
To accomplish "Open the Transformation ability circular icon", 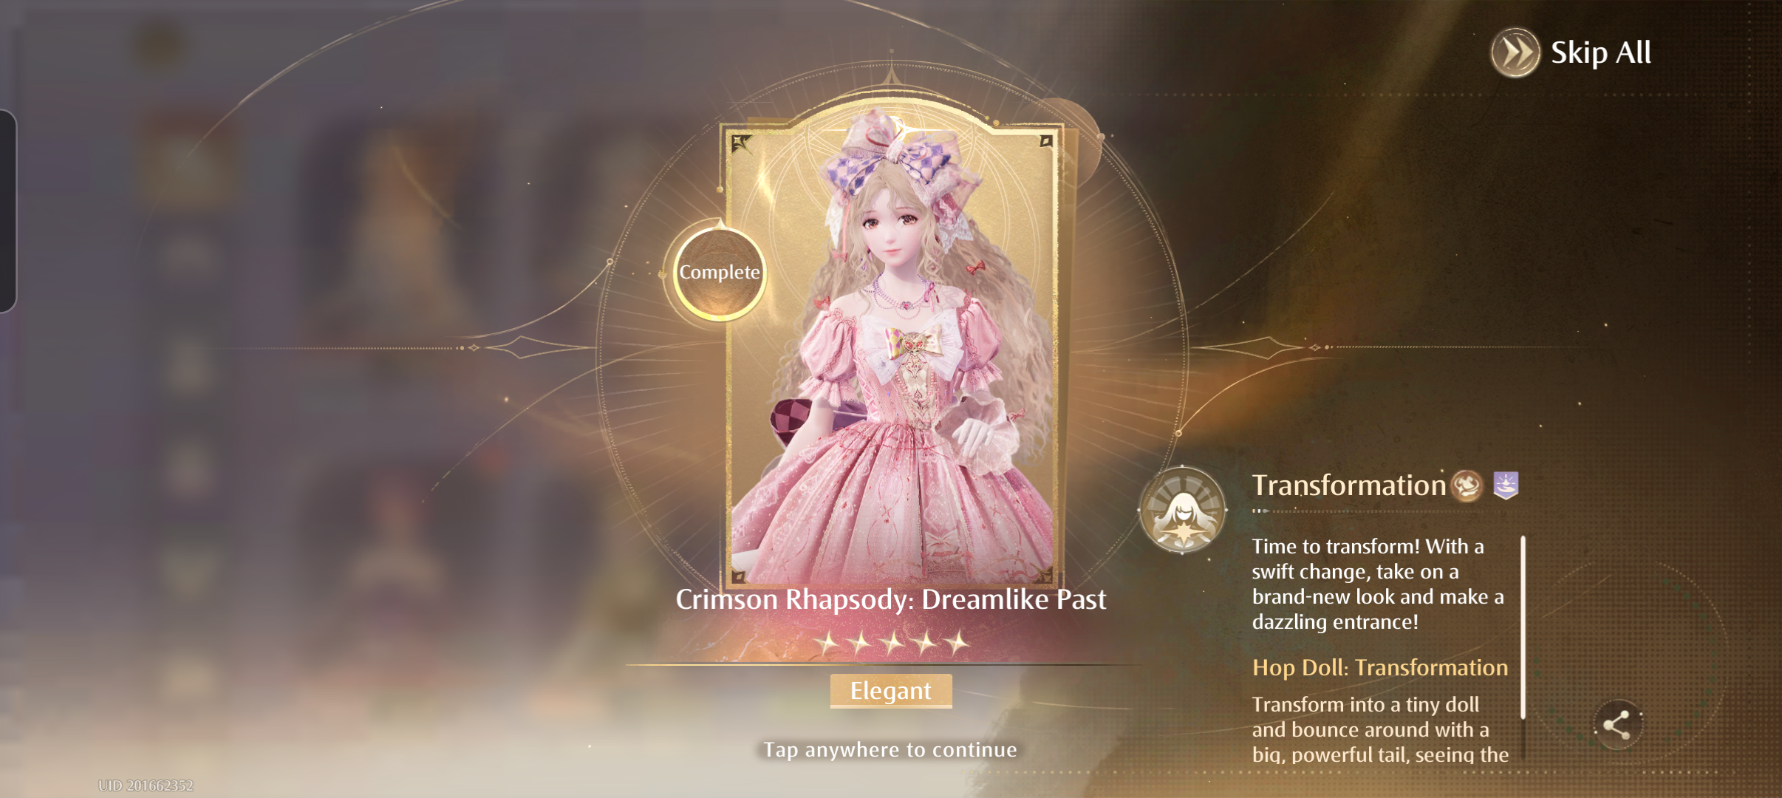I will (1182, 511).
